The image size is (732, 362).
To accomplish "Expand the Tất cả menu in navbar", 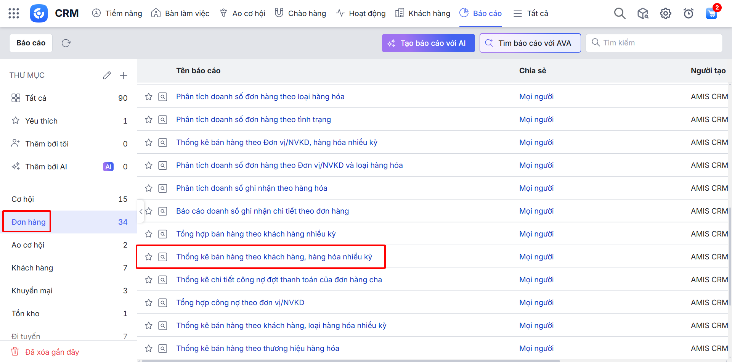I will click(531, 14).
